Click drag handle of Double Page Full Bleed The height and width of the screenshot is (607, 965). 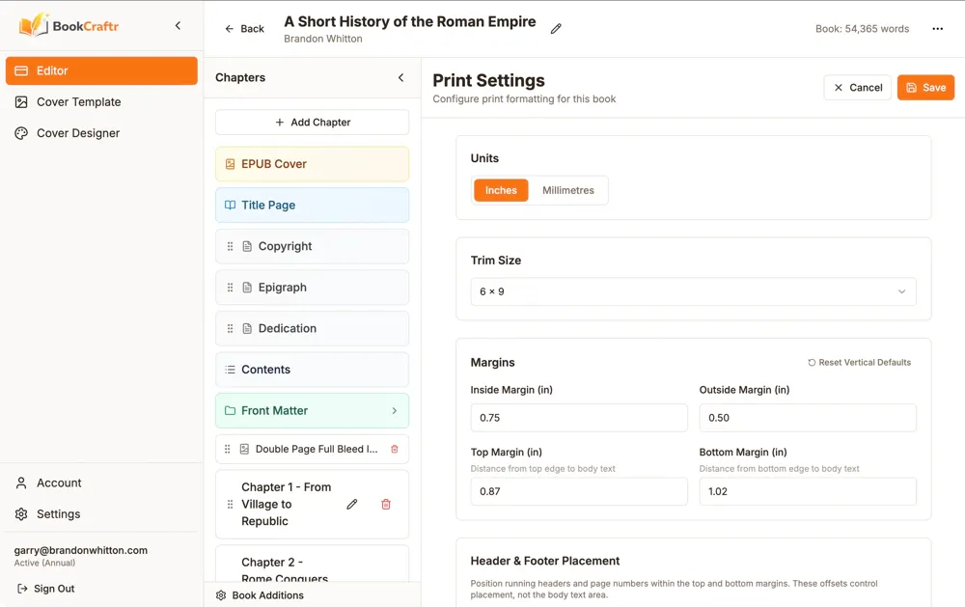coord(227,450)
